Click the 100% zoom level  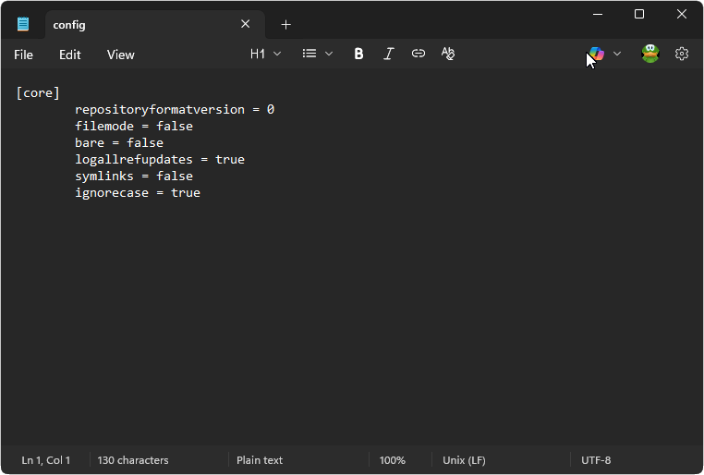click(x=393, y=460)
